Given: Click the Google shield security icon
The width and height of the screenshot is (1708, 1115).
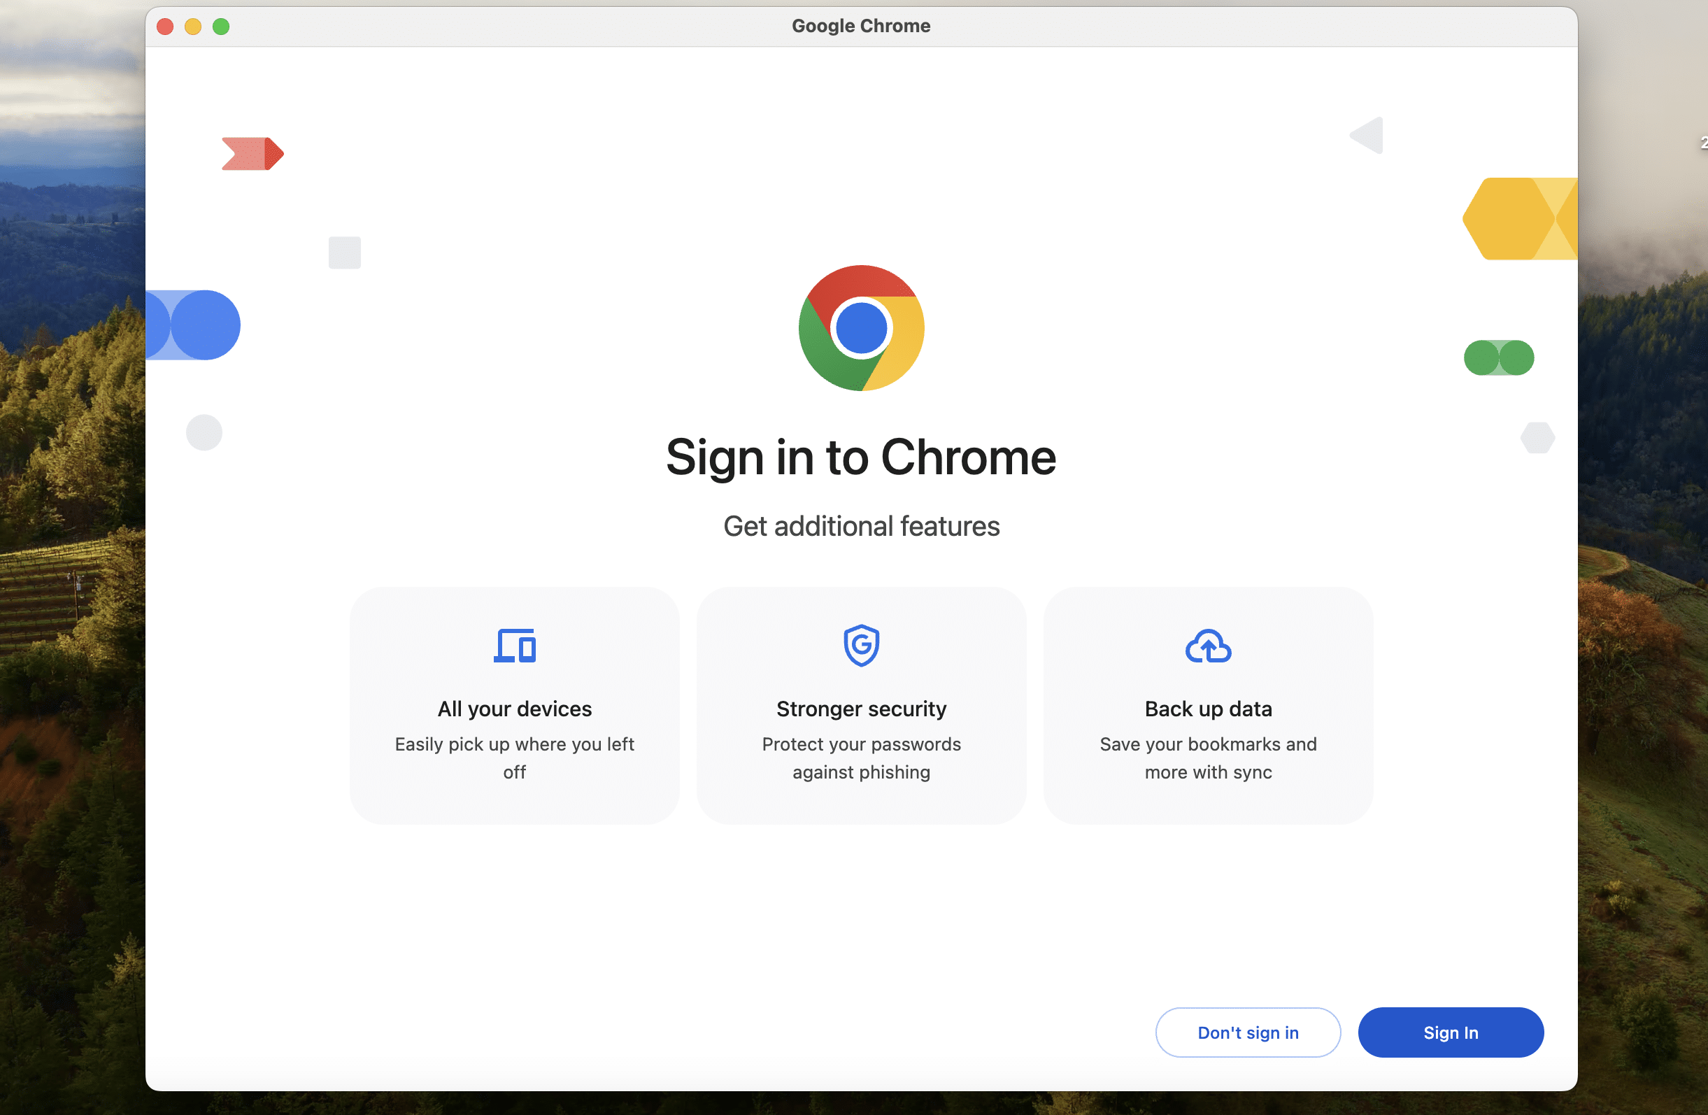Looking at the screenshot, I should pyautogui.click(x=861, y=645).
